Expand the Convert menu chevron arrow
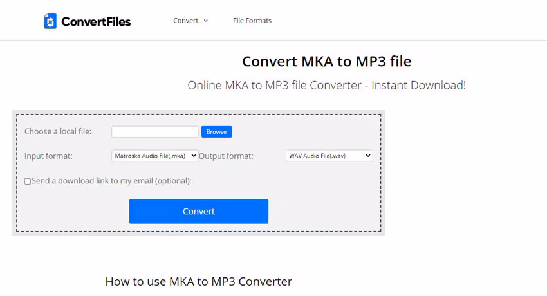Screen dimensions: 547x296 tap(206, 21)
